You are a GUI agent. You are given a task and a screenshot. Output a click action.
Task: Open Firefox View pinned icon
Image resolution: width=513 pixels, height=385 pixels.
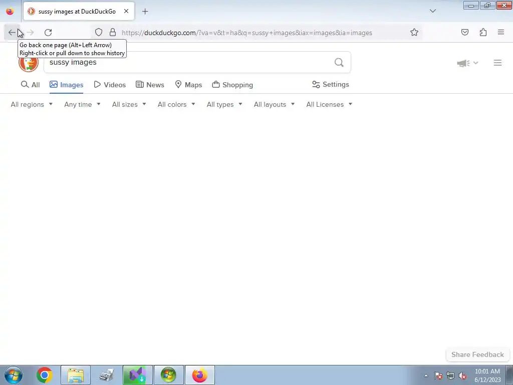click(x=10, y=11)
